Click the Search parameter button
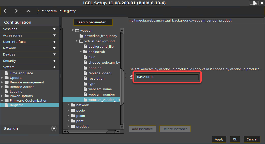Image resolution: width=265 pixels, height=144 pixels. point(93,22)
